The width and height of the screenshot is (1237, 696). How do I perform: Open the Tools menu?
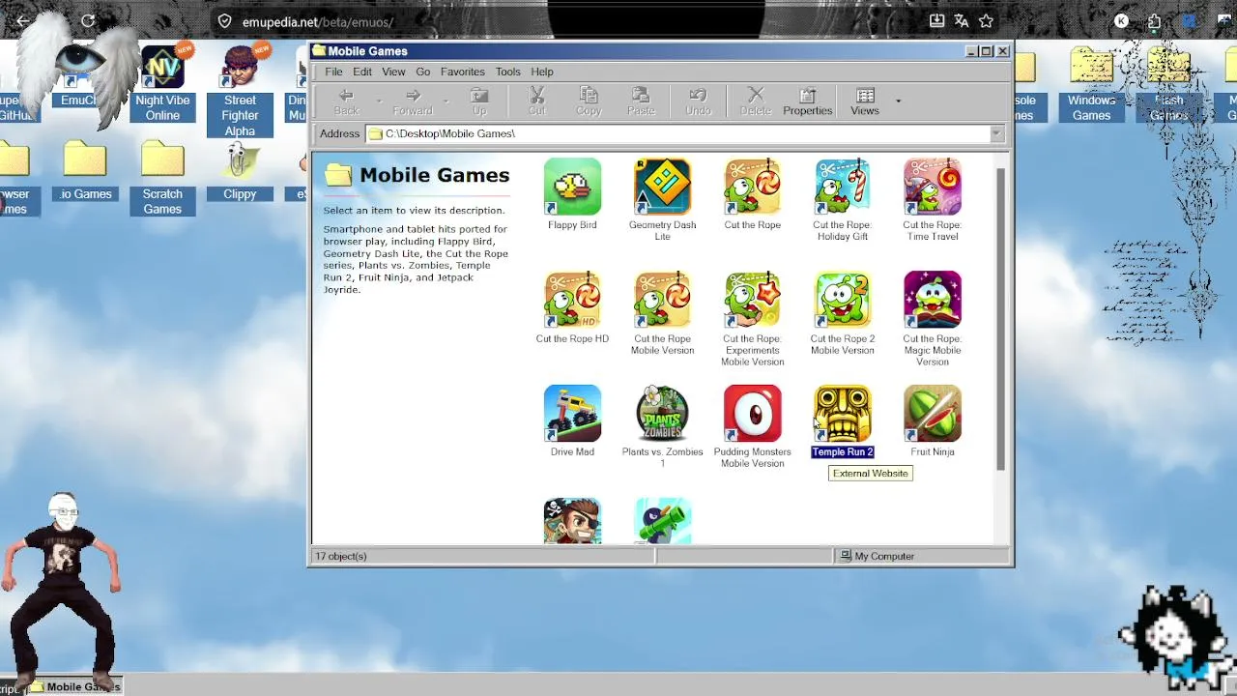pos(508,72)
